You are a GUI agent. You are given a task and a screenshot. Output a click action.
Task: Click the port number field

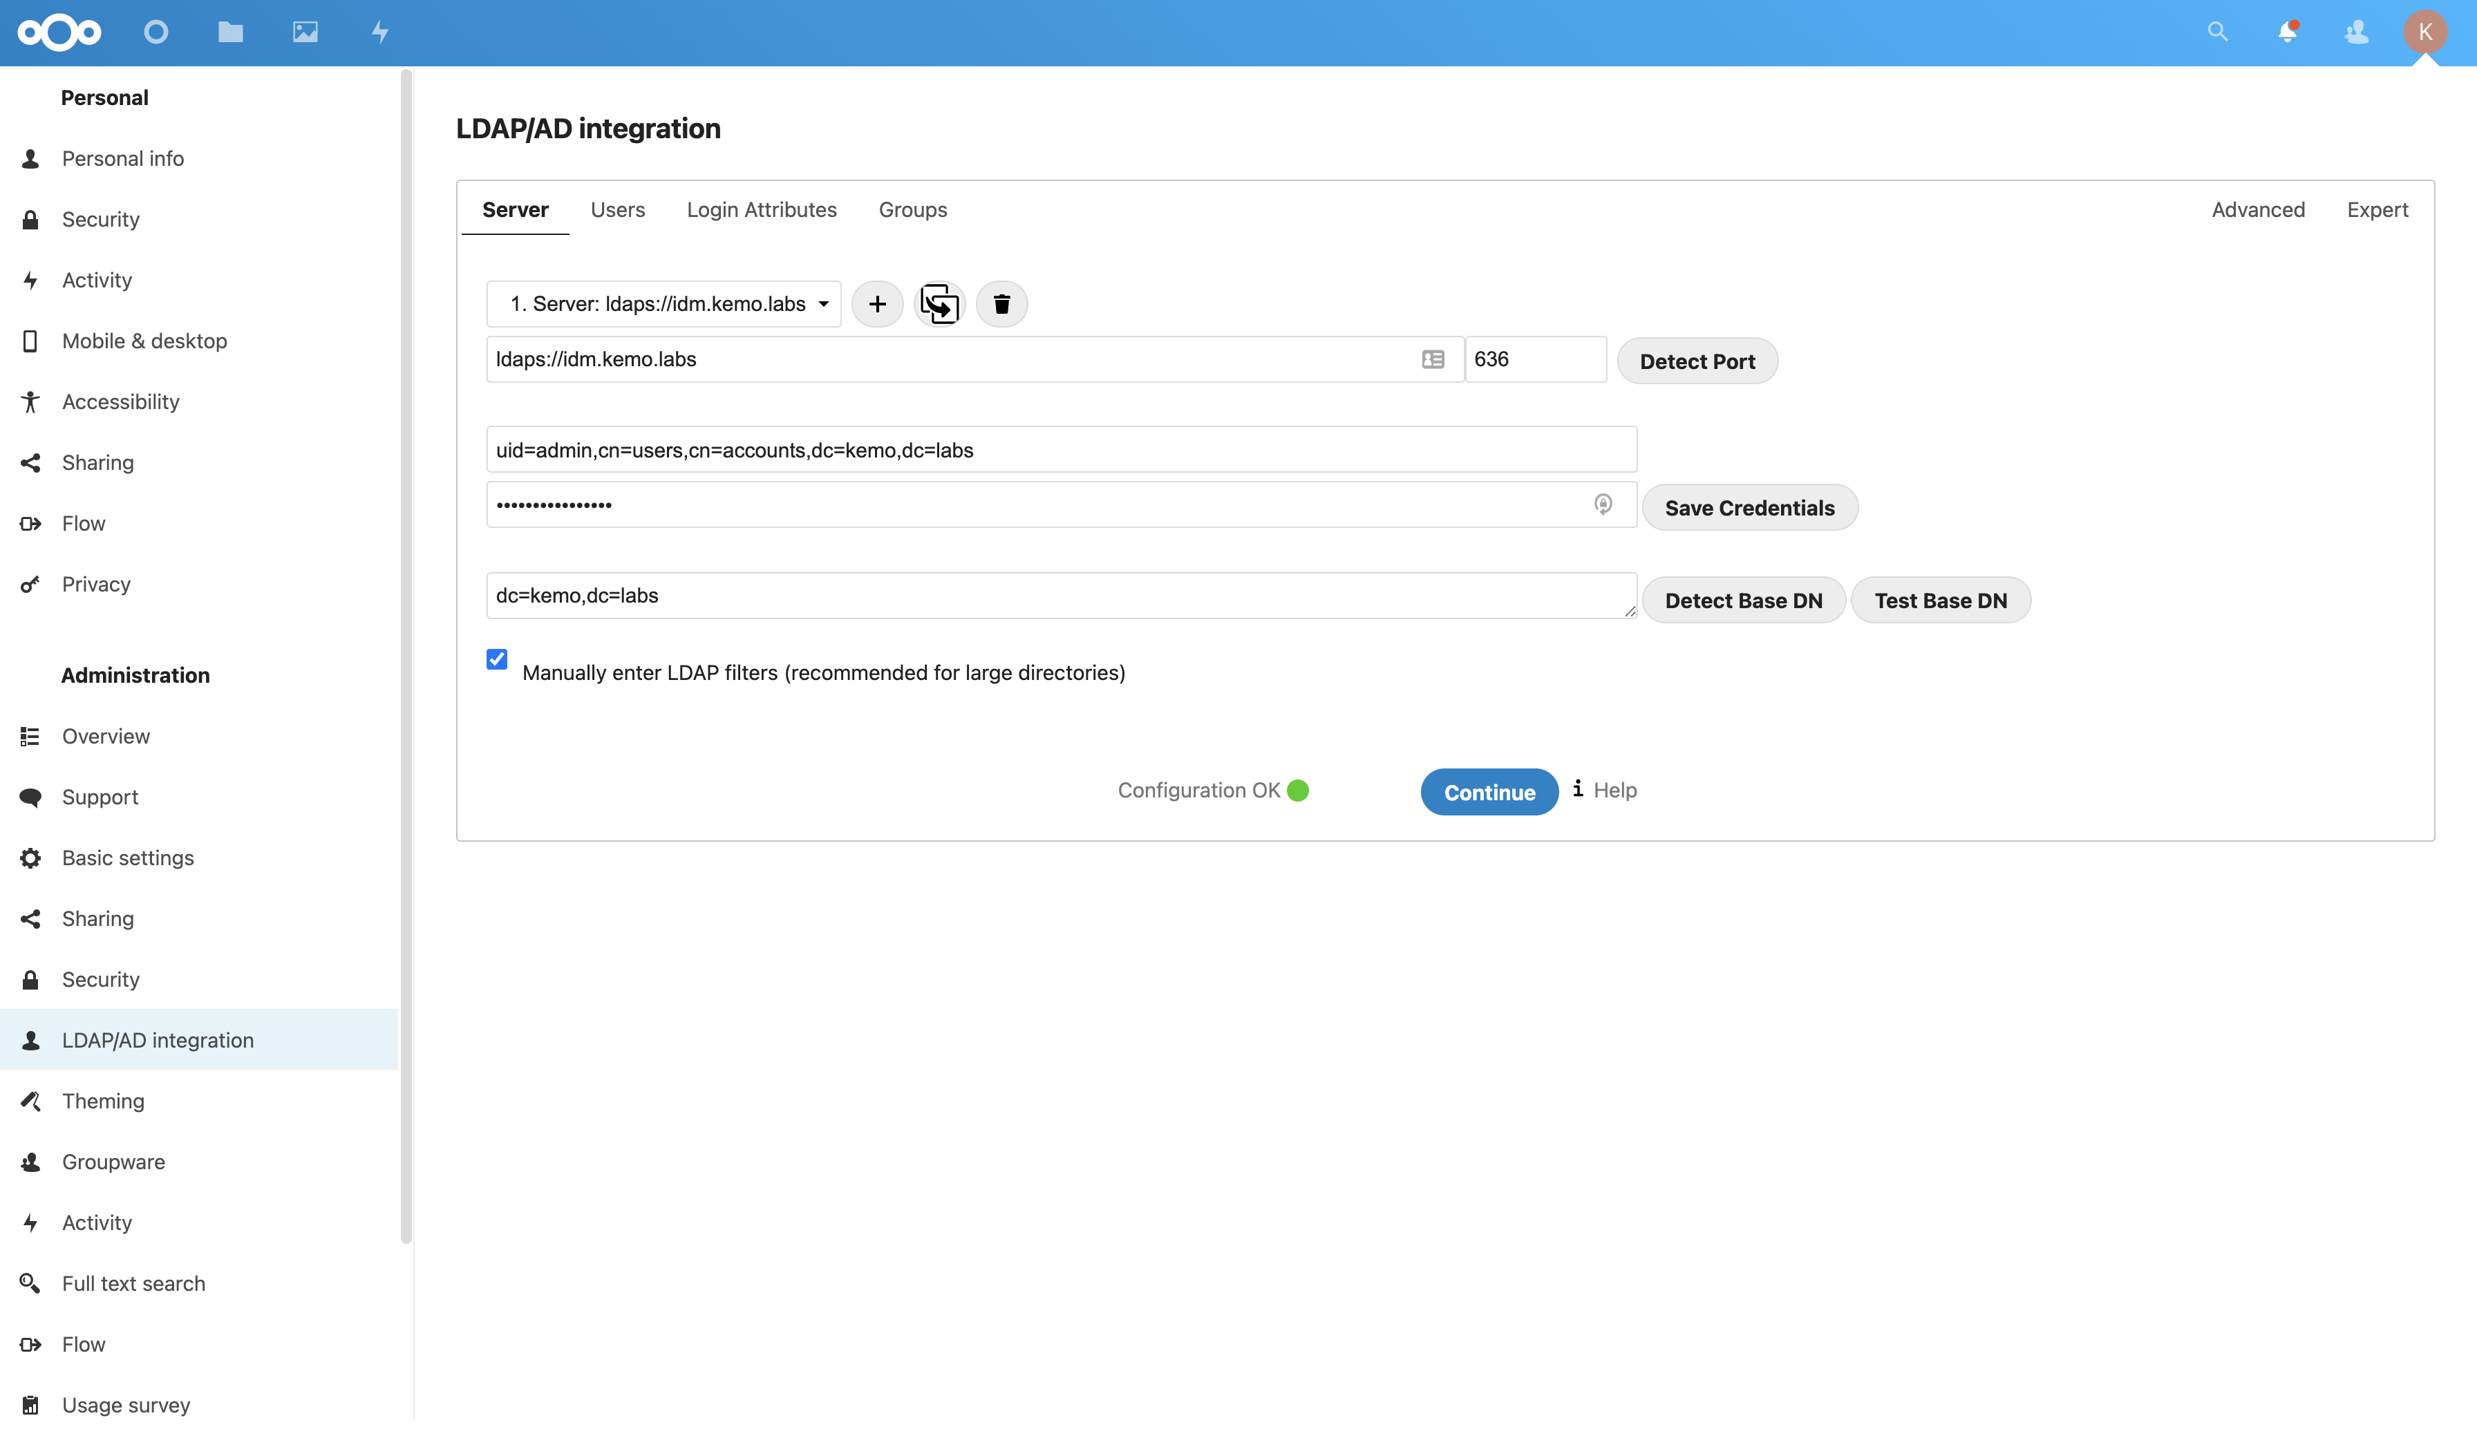1534,360
